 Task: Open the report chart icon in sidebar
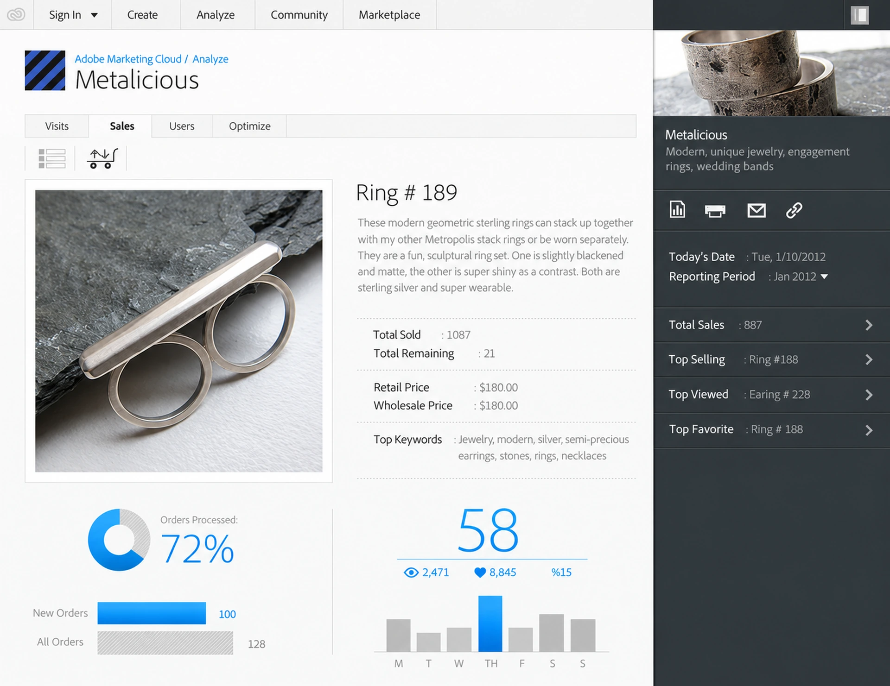677,209
